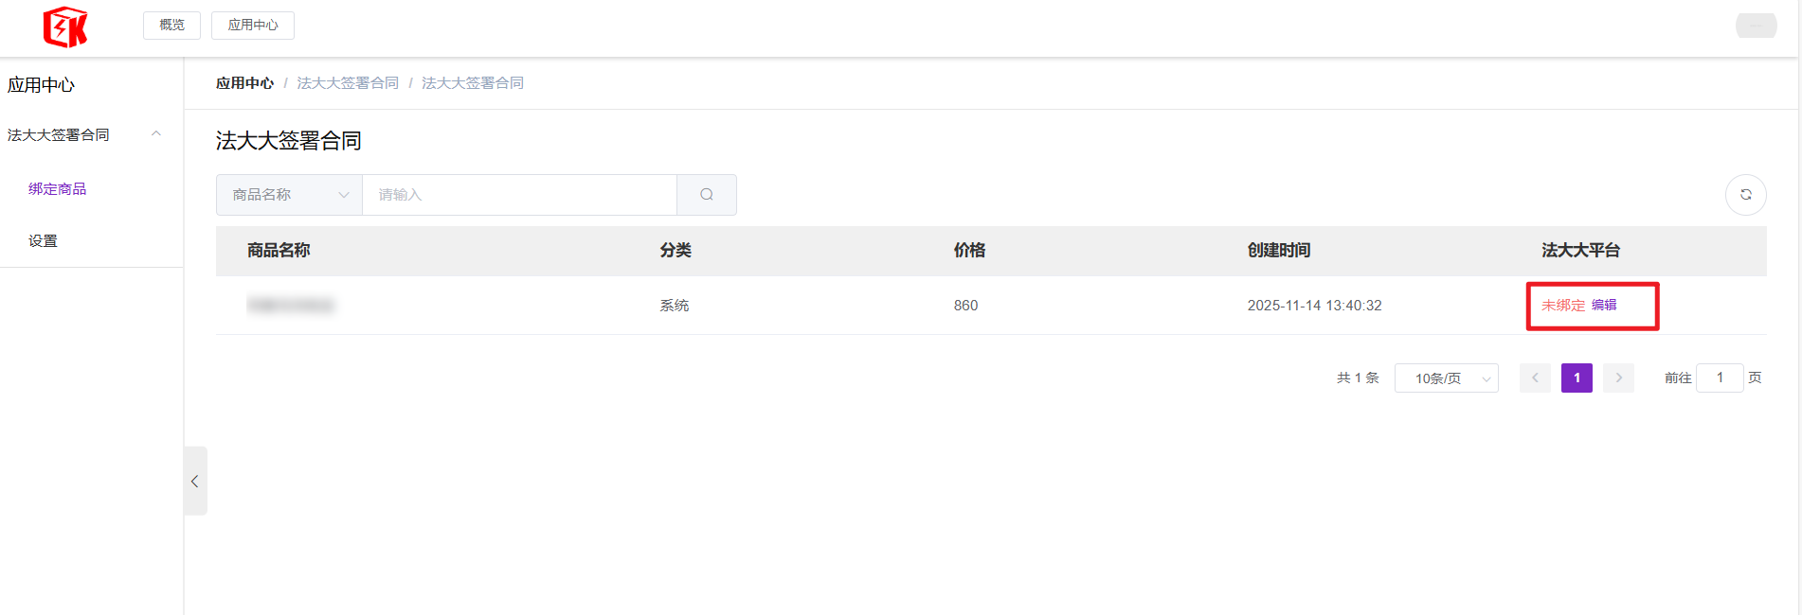Viewport: 1802px width, 615px height.
Task: Click the 编辑 link in the table row
Action: pyautogui.click(x=1604, y=305)
